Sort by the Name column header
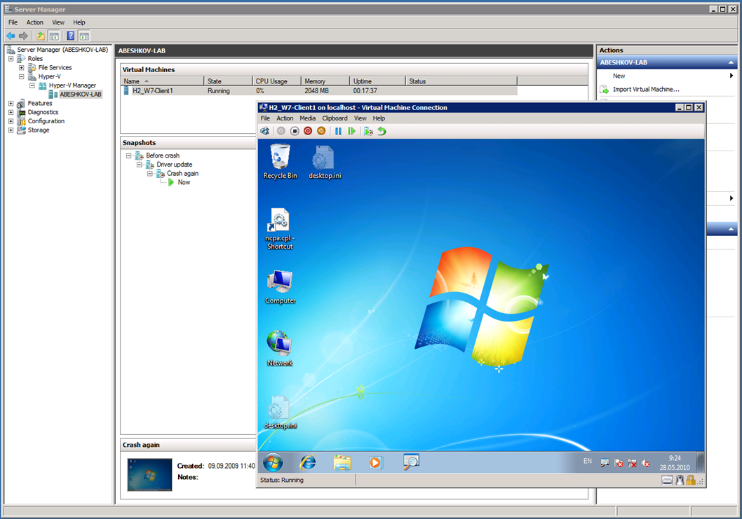 162,81
